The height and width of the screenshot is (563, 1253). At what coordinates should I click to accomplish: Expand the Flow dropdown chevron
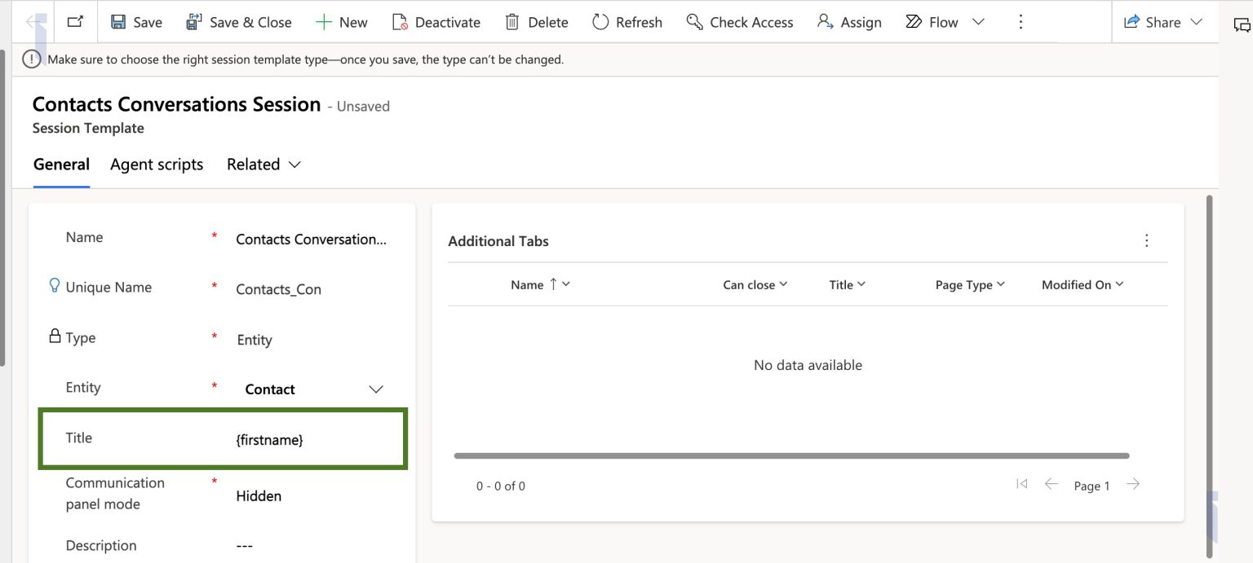[x=978, y=22]
